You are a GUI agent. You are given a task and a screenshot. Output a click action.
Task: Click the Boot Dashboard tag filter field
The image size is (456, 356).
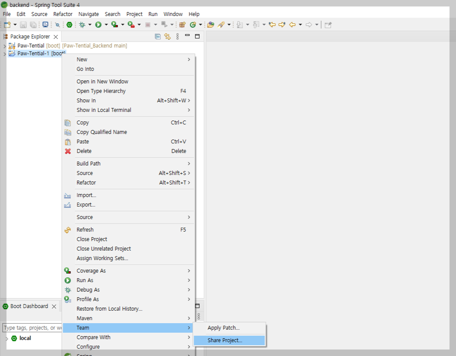(32, 328)
